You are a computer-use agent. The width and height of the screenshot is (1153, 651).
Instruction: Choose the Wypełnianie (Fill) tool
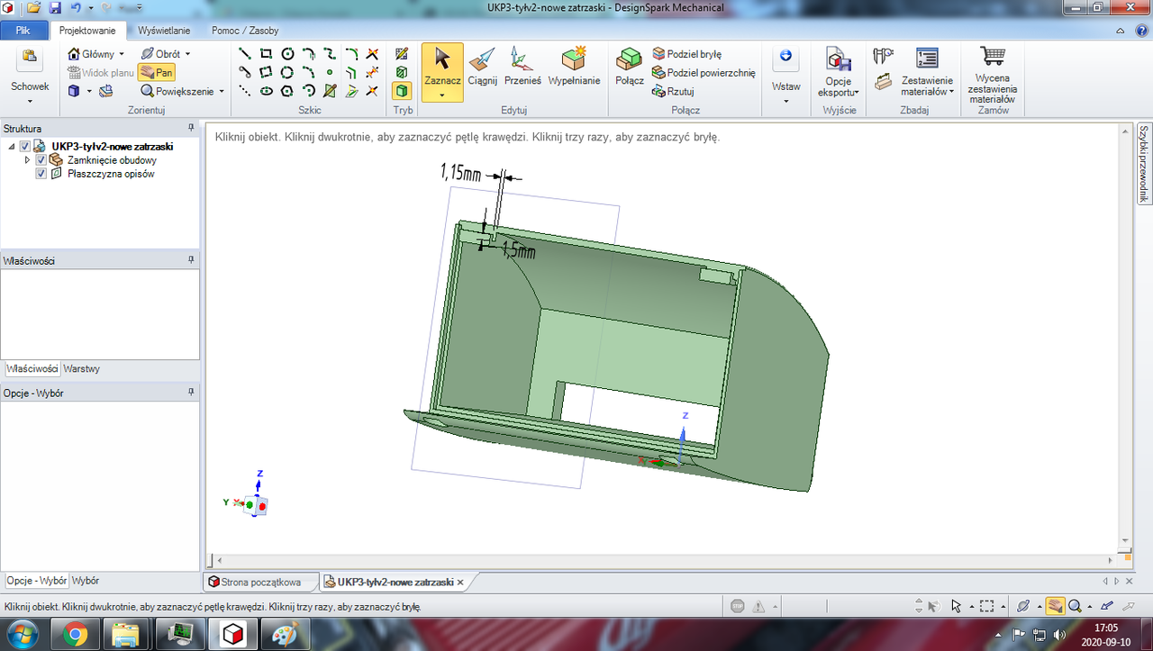click(x=574, y=66)
